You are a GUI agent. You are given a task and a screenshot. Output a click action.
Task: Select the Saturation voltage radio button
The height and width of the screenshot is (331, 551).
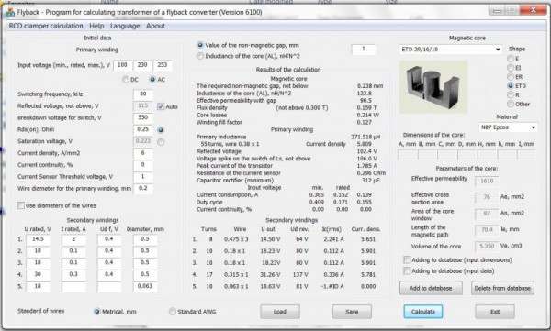[161, 142]
